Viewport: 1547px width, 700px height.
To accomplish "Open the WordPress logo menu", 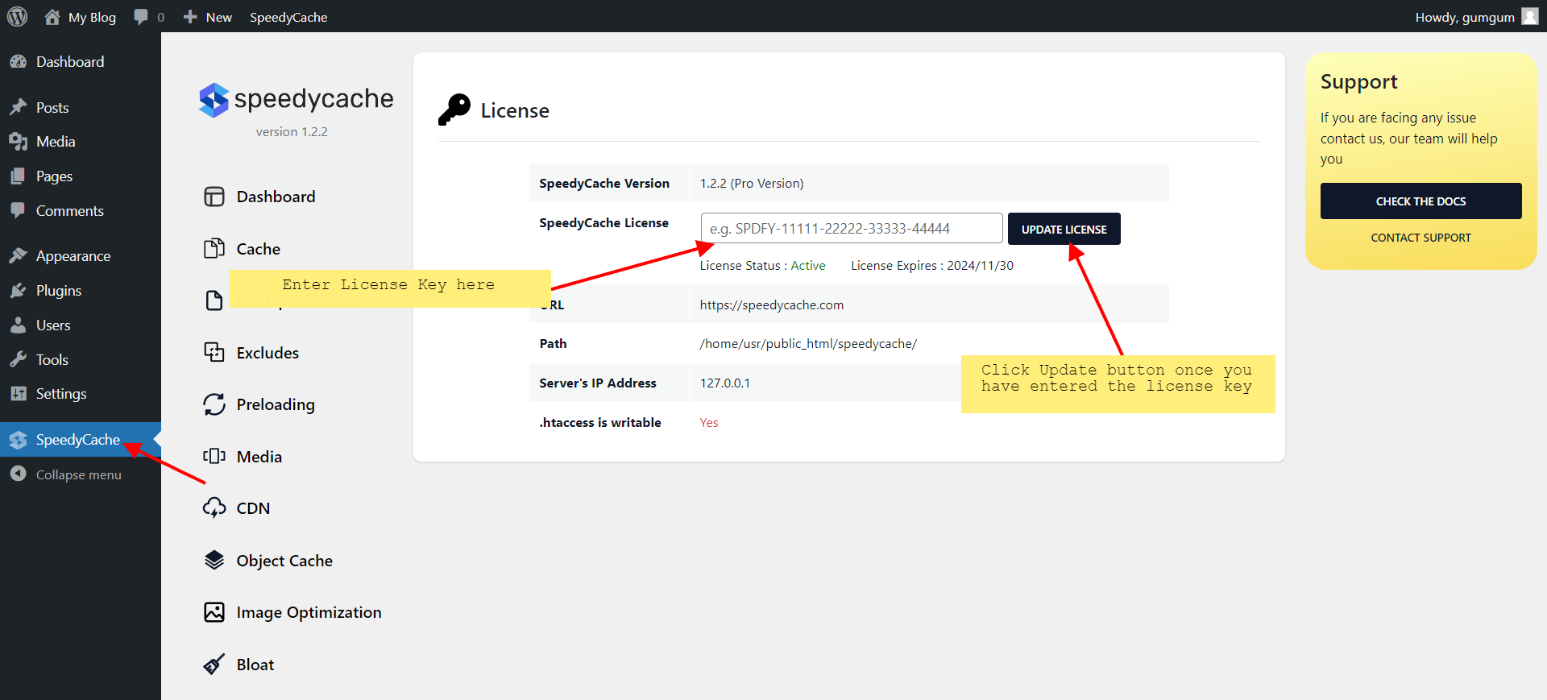I will pos(17,16).
